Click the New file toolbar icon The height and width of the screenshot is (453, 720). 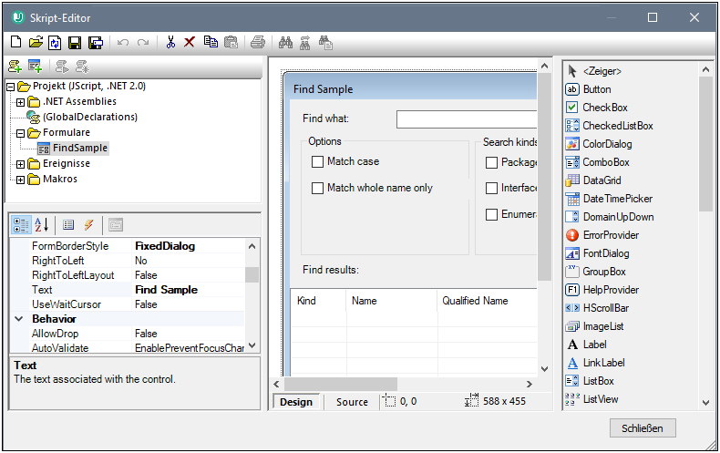pos(15,42)
